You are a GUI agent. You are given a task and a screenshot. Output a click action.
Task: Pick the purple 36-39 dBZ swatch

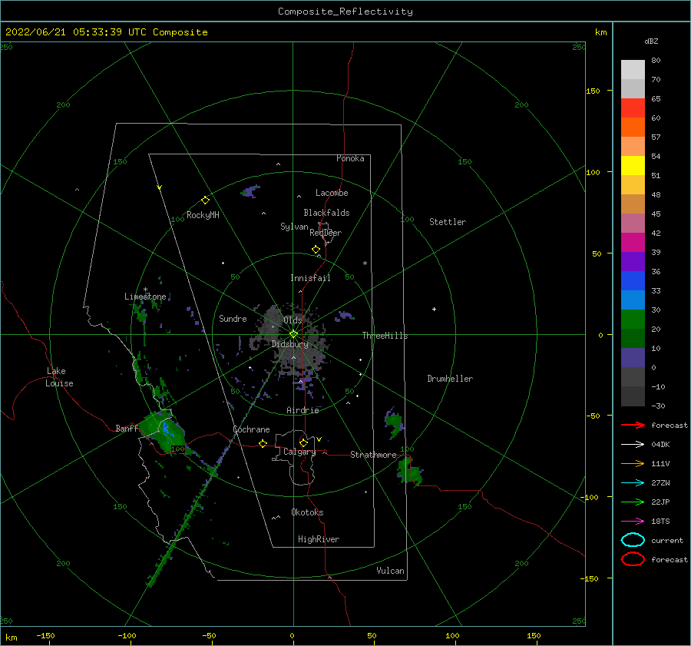tap(633, 262)
